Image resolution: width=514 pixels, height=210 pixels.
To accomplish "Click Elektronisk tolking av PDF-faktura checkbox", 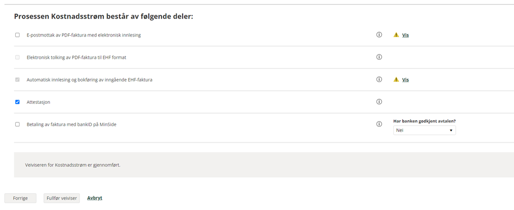I will pos(17,57).
